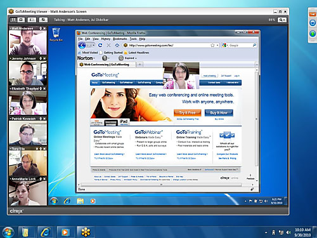The width and height of the screenshot is (317, 238).
Task: Pause the Tony Fike webcam feed
Action: tap(37, 149)
